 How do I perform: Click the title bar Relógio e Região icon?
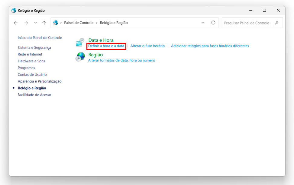click(x=14, y=11)
